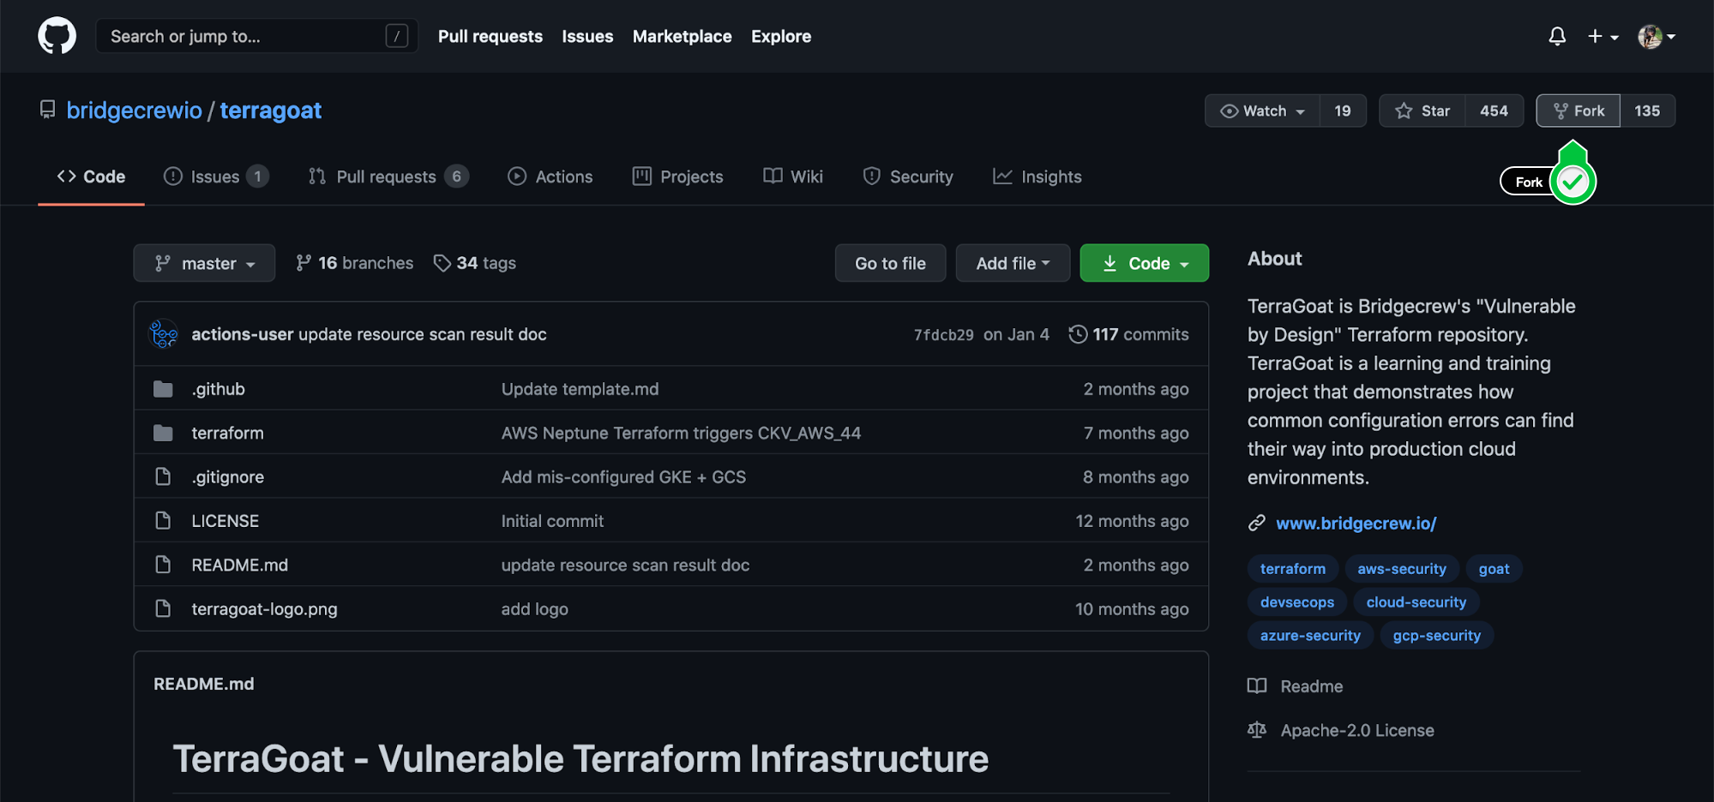Open the README.md file in list
This screenshot has width=1714, height=802.
coord(239,565)
